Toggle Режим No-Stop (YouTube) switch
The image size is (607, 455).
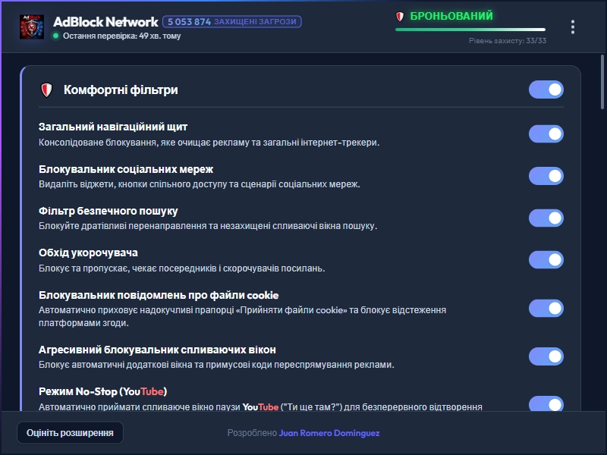[x=546, y=404]
